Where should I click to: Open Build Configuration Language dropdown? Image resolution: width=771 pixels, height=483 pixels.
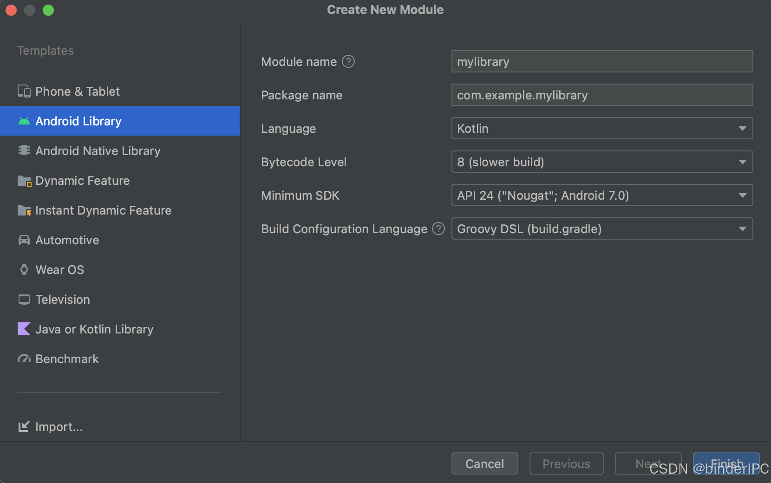click(602, 228)
